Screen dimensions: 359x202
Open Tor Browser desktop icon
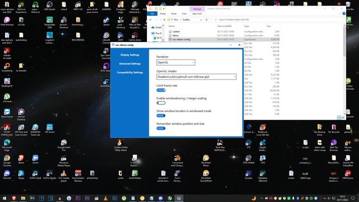click(x=334, y=128)
